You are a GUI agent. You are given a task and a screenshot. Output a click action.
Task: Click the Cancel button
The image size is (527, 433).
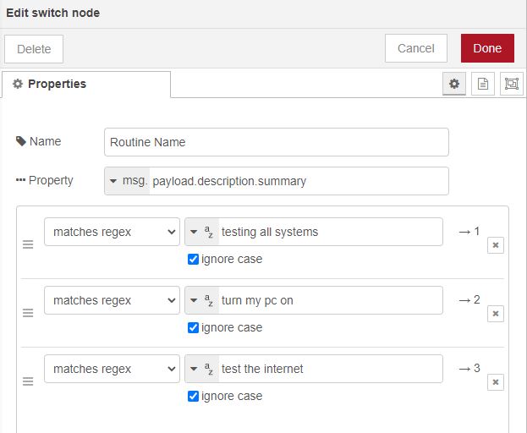click(415, 48)
